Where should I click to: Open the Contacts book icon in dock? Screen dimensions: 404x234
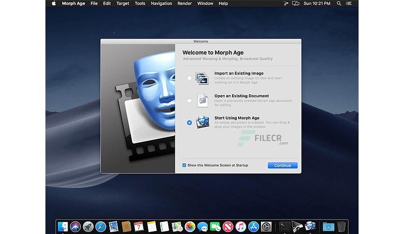click(126, 227)
